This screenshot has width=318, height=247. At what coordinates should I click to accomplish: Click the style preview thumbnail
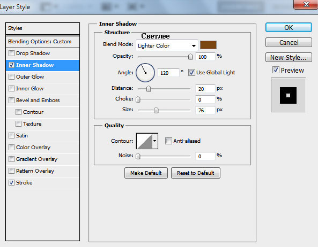pyautogui.click(x=288, y=95)
